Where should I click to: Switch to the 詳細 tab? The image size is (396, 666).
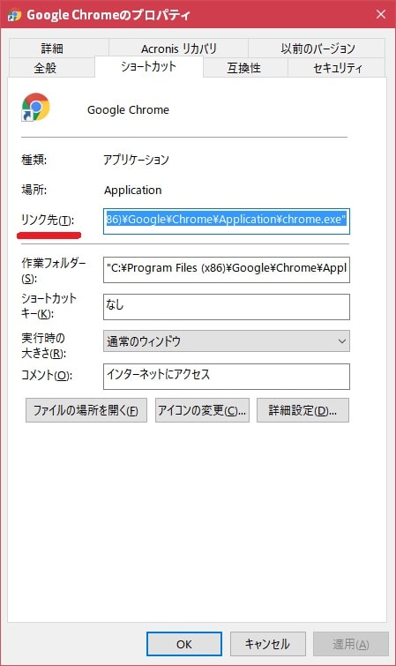[x=58, y=48]
